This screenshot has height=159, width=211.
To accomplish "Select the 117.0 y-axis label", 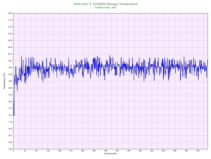I will (10, 20).
